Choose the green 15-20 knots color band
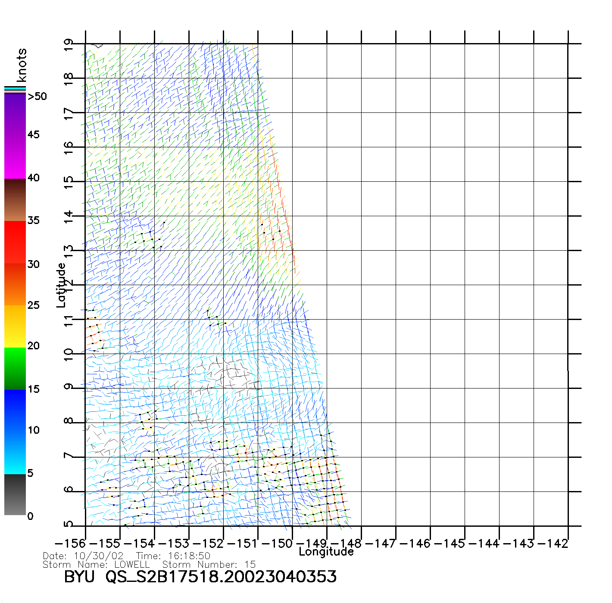Viewport: 612px width, 603px height. pos(15,368)
